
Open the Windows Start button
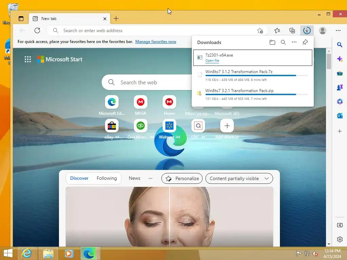[x=8, y=253]
